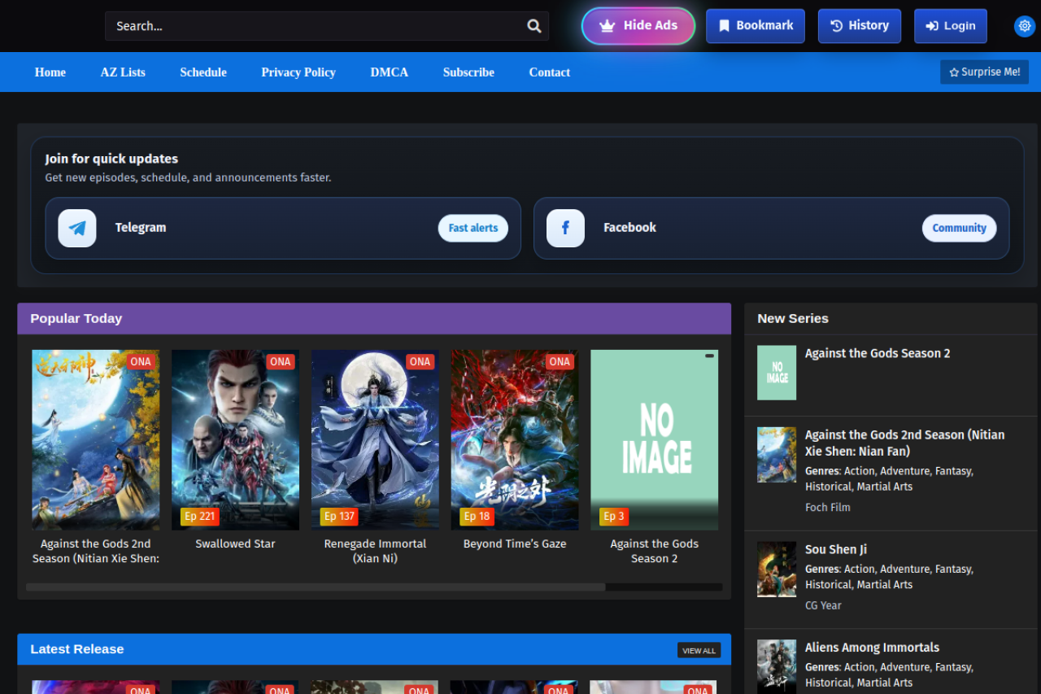Click the Login button

pos(950,26)
